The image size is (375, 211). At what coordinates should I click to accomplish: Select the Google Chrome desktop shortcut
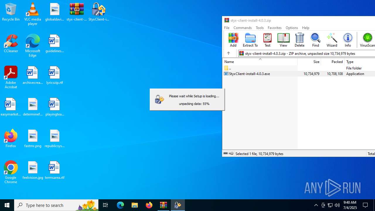click(x=11, y=172)
